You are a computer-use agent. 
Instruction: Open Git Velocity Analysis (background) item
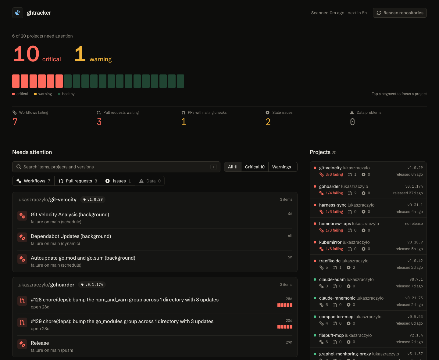tap(155, 218)
